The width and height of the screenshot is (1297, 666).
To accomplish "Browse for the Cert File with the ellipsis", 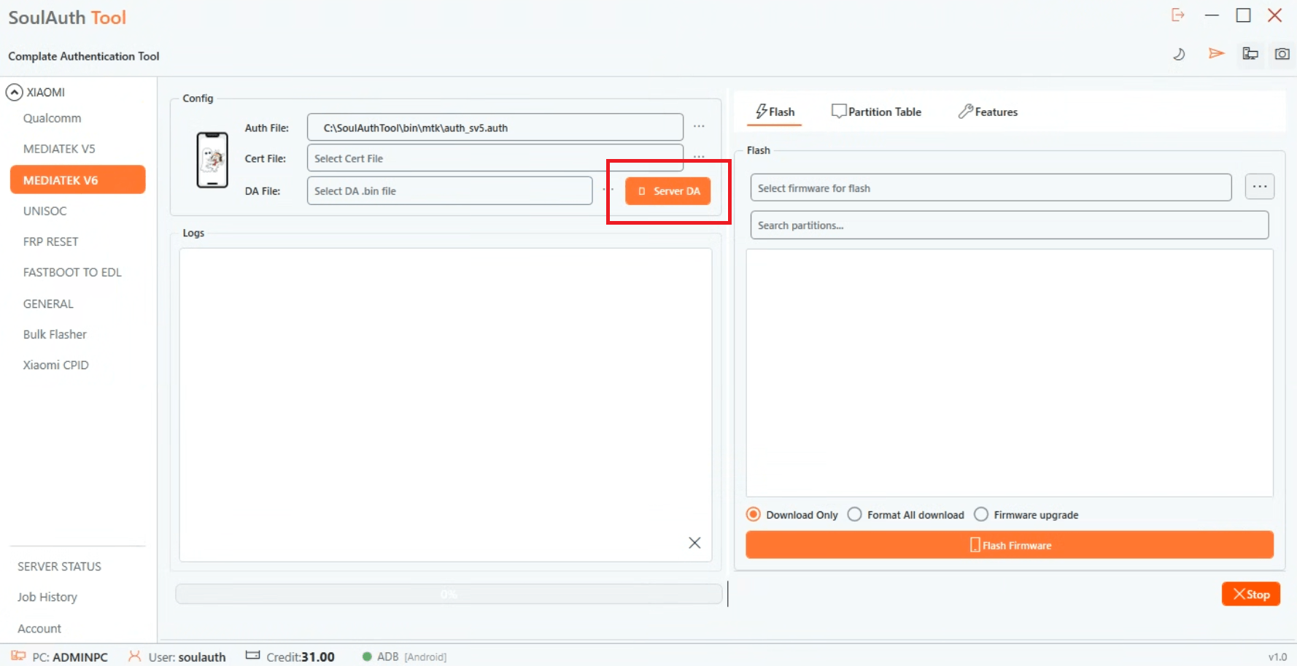I will (699, 157).
